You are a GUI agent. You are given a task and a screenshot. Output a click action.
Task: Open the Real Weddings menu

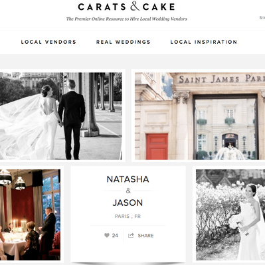124,42
